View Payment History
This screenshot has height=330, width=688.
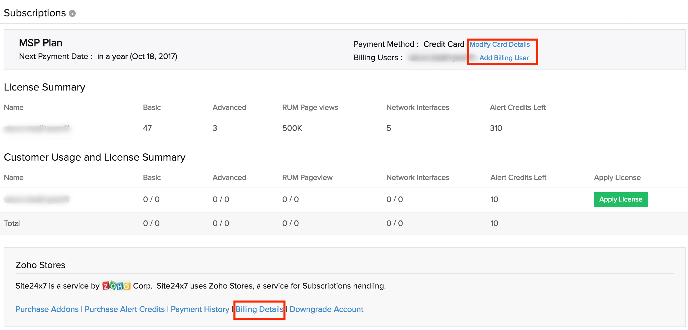click(200, 309)
